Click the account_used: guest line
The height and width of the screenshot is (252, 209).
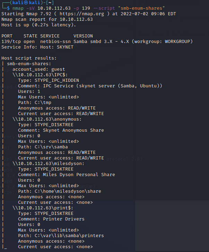(x=39, y=69)
